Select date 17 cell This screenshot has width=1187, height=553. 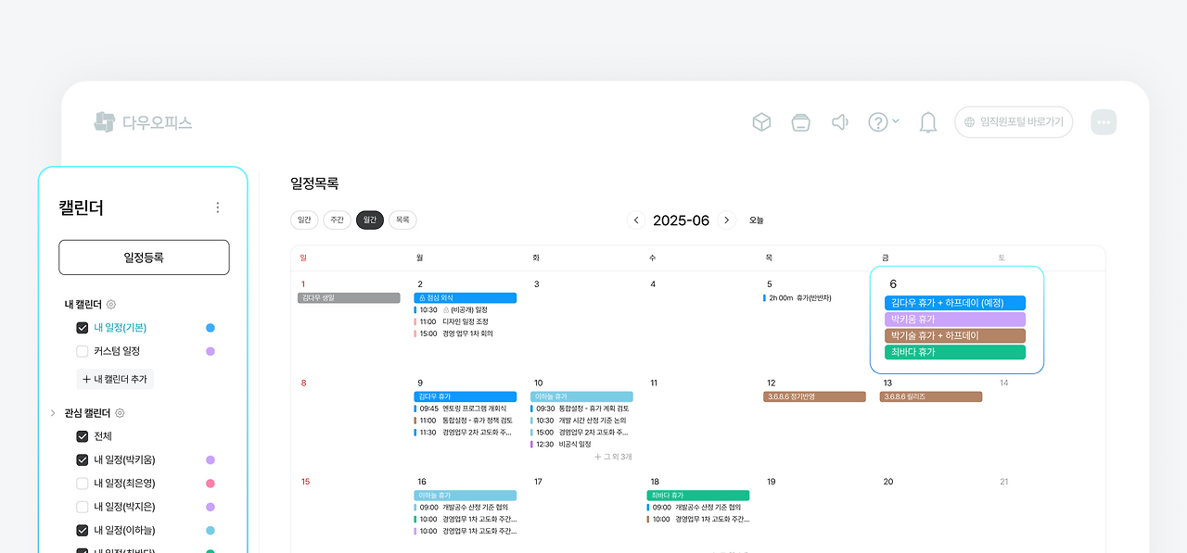(x=538, y=482)
